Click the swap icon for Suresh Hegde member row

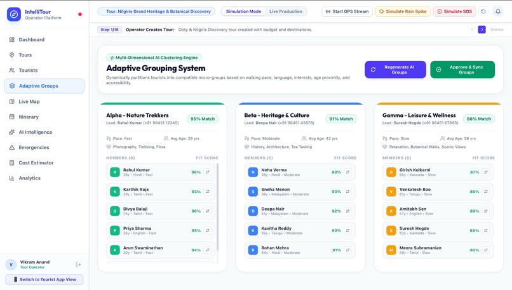pos(486,230)
